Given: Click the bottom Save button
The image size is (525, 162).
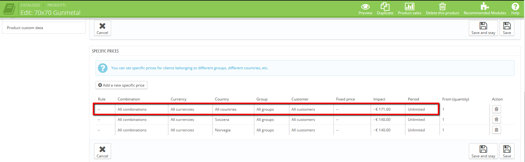Looking at the screenshot, I should (x=507, y=151).
